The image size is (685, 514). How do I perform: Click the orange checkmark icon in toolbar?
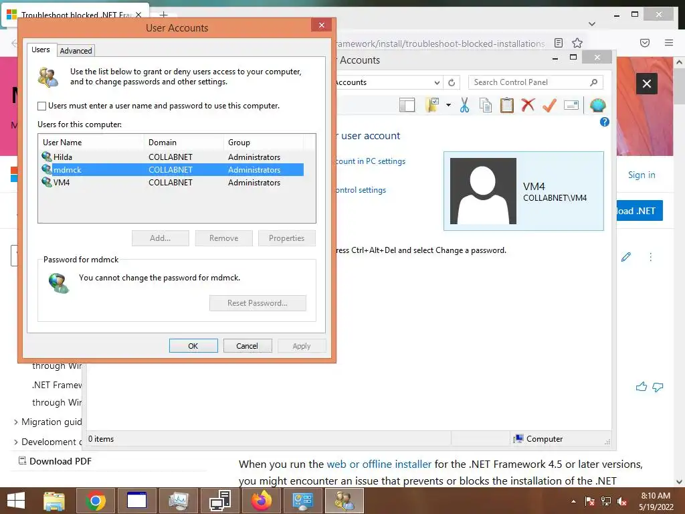point(549,105)
